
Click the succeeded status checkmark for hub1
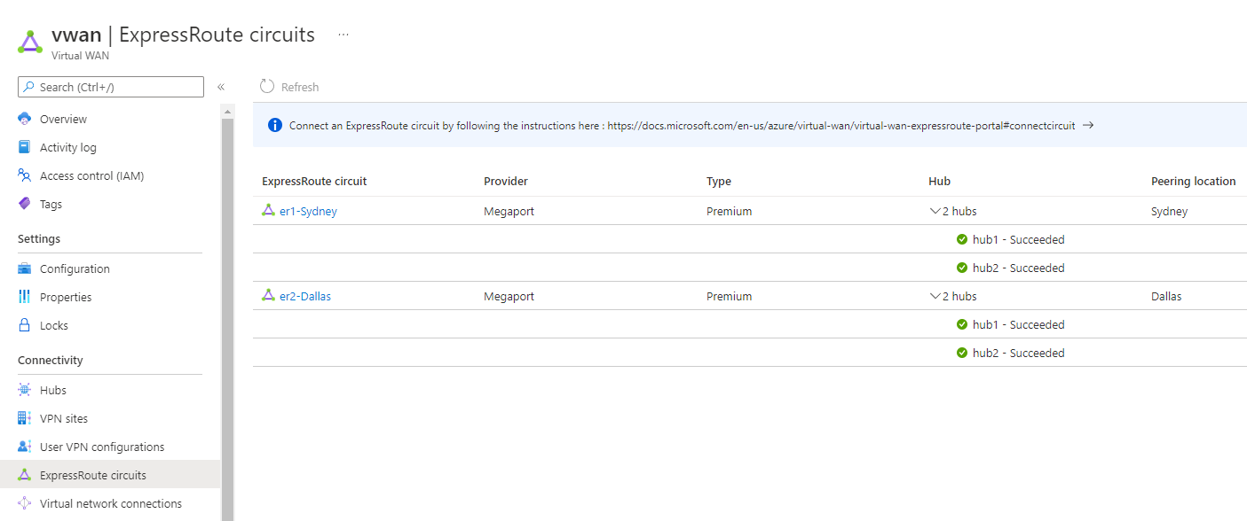pos(962,238)
